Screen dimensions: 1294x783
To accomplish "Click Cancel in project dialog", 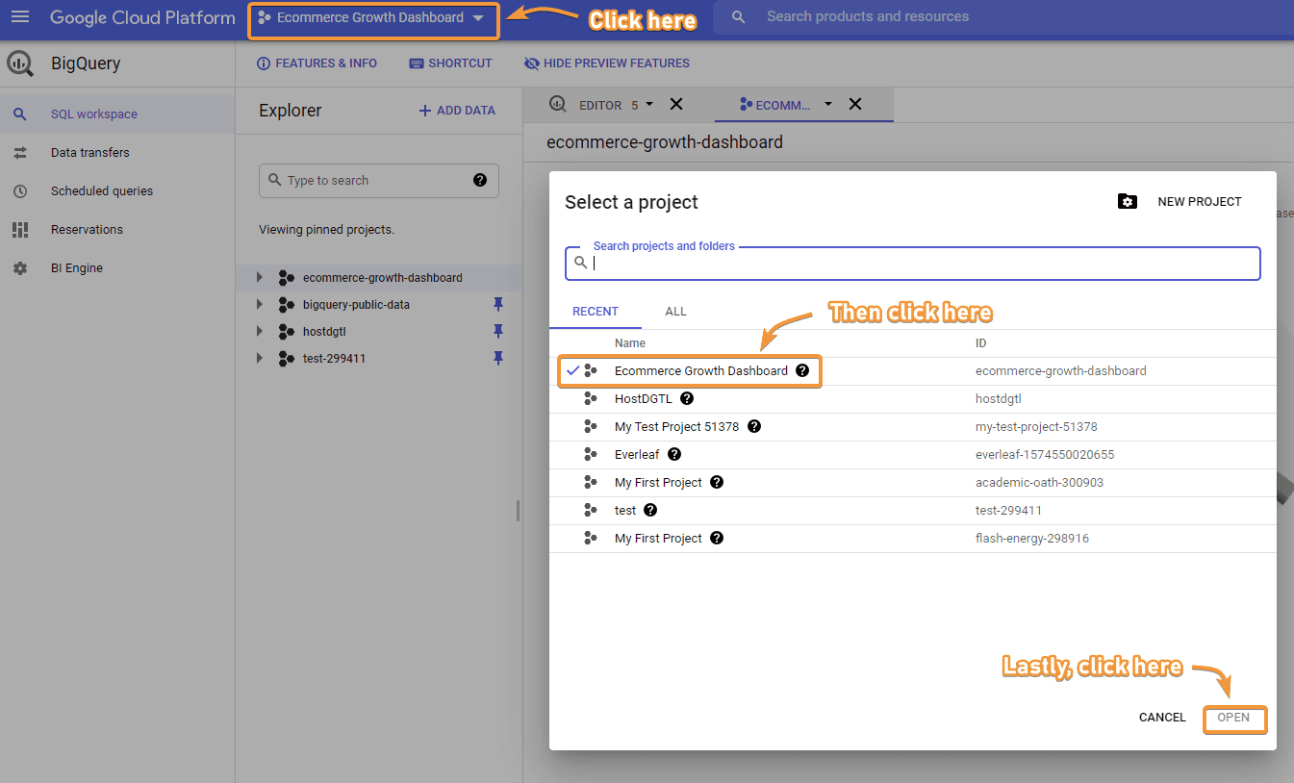I will [x=1162, y=718].
